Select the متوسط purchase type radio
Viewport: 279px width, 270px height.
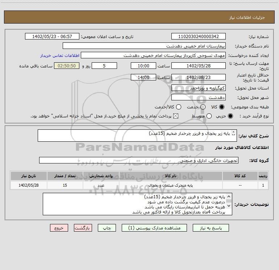[209, 116]
